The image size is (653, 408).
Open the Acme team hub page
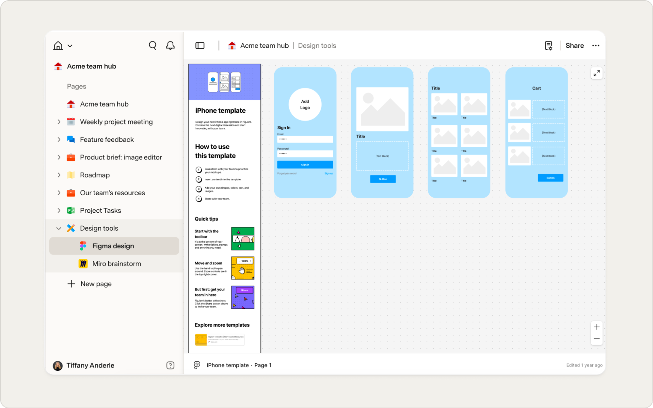pyautogui.click(x=104, y=104)
